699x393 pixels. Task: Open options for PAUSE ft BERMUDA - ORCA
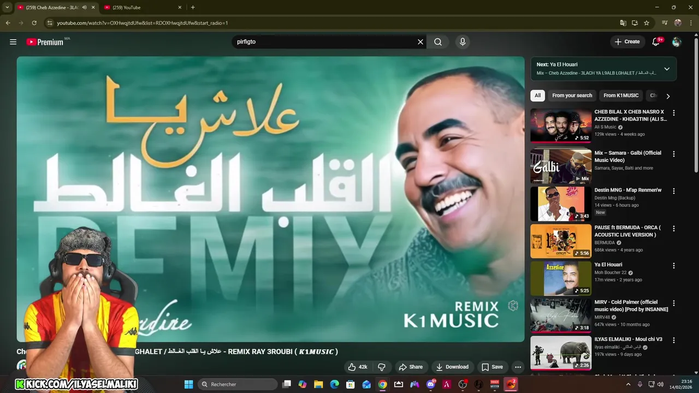click(x=673, y=228)
